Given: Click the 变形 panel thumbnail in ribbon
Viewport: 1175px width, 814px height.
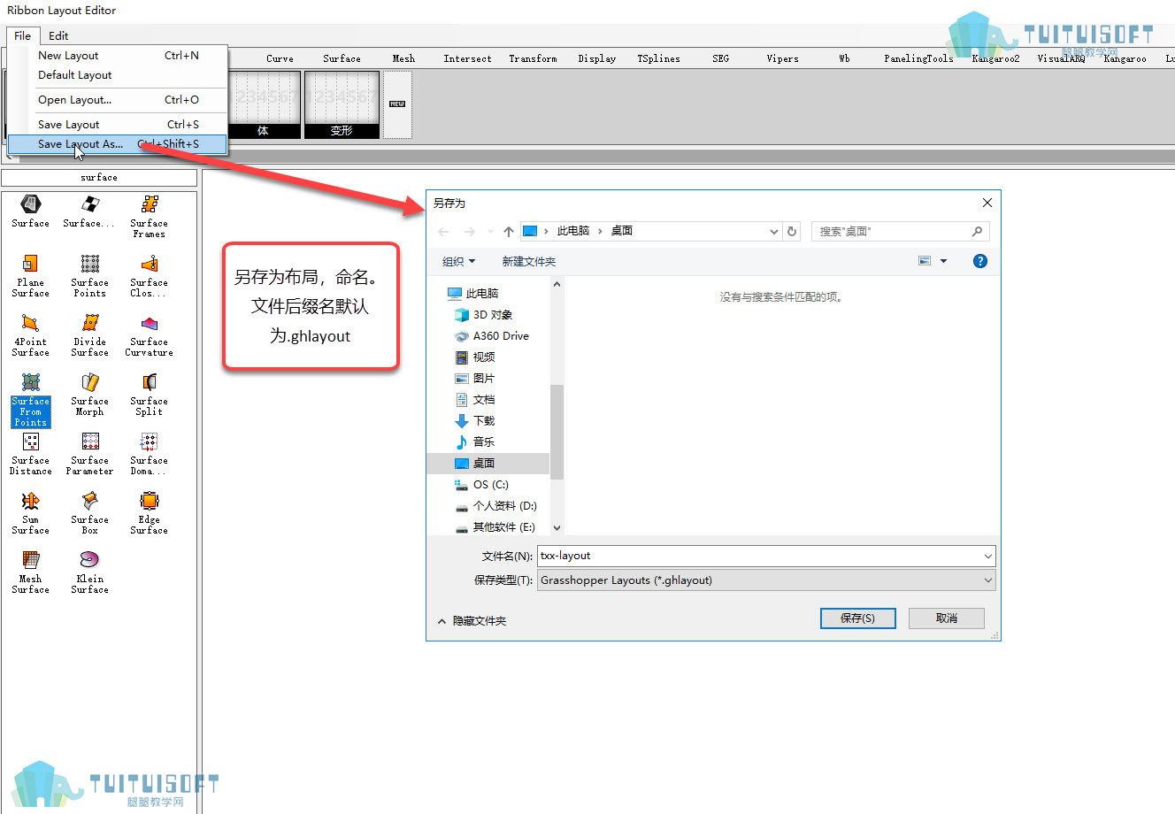Looking at the screenshot, I should pos(342,104).
